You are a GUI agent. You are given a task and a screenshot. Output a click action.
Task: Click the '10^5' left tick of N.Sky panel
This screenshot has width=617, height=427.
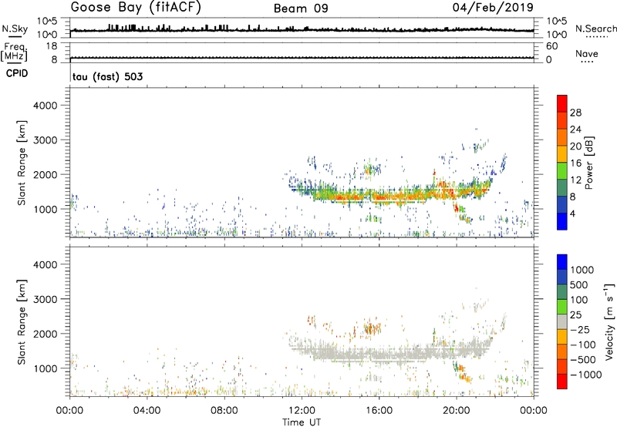pos(47,21)
